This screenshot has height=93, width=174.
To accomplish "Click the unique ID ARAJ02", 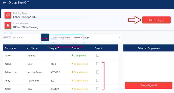I will click(55, 89).
